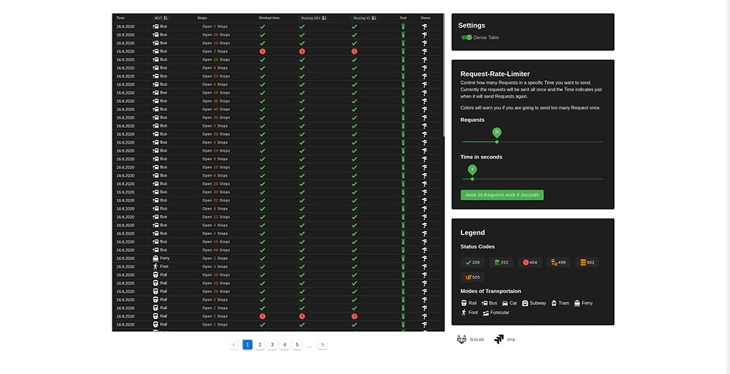This screenshot has width=730, height=374.
Task: Click the Time in seconds slider handle
Action: coord(472,178)
